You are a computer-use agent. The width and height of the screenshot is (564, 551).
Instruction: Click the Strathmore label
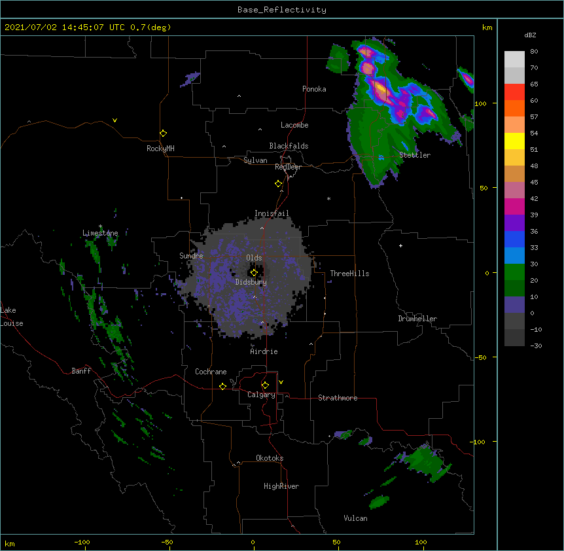(338, 398)
